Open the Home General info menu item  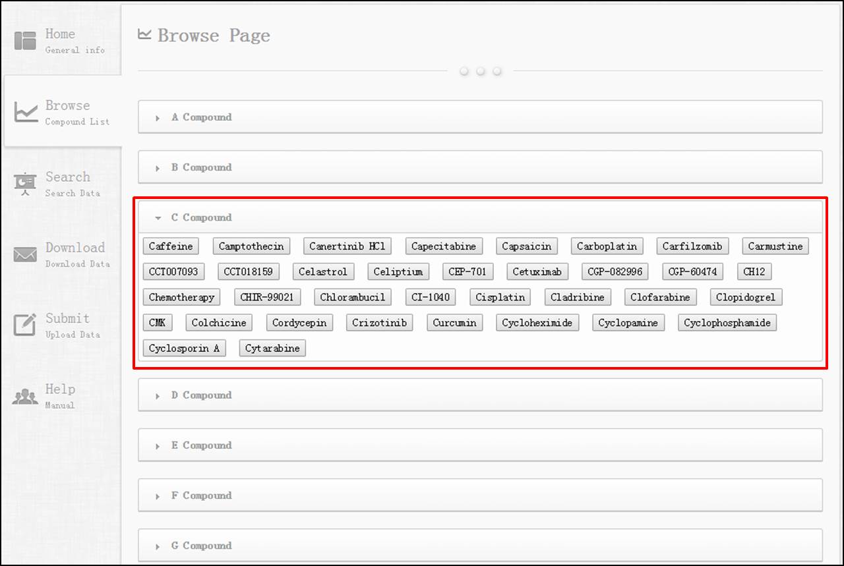click(x=62, y=40)
